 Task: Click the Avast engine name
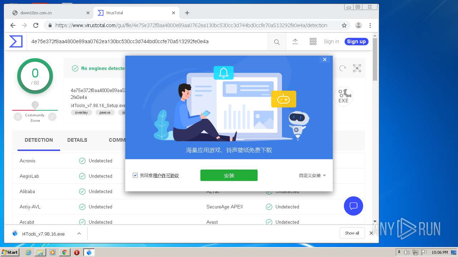point(212,222)
